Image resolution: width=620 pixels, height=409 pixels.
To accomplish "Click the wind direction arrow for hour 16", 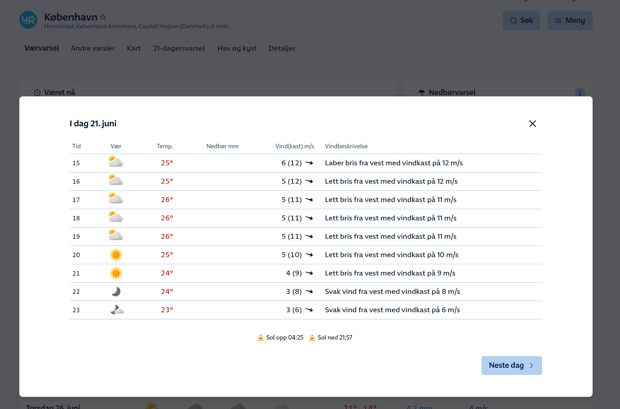I will coord(309,181).
